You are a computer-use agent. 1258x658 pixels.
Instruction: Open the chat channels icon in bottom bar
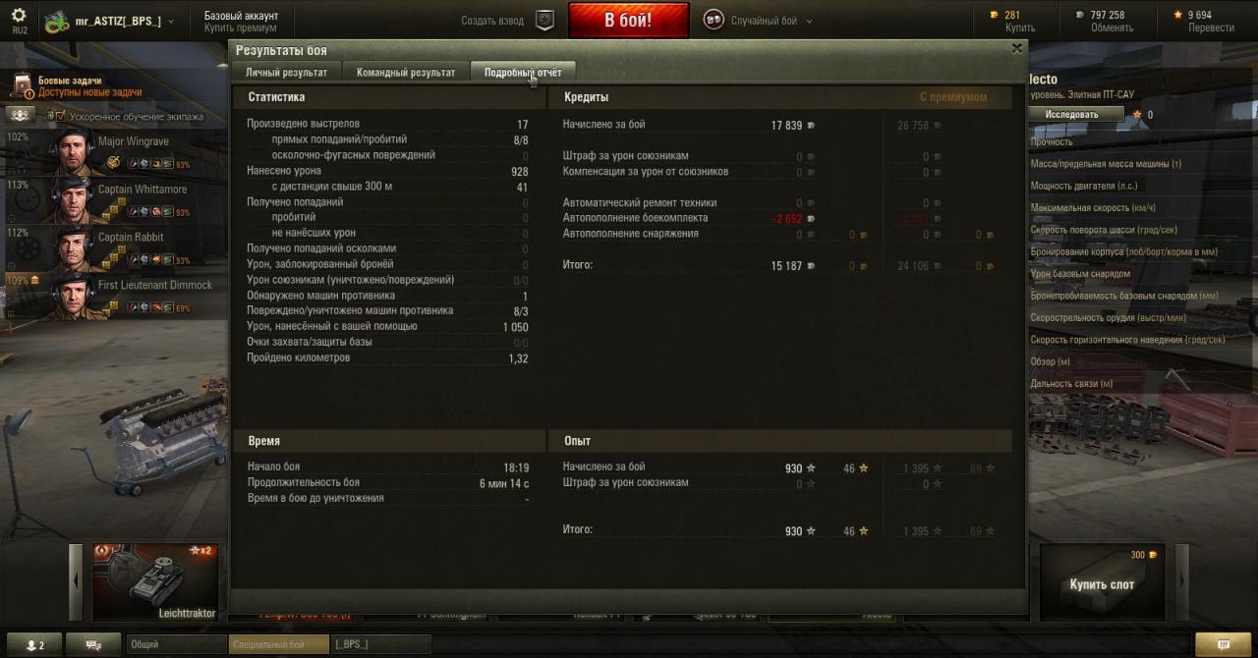click(x=95, y=645)
